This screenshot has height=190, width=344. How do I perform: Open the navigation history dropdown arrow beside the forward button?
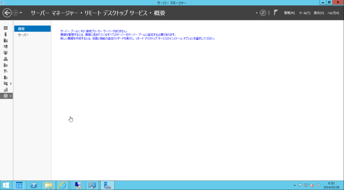pos(21,13)
